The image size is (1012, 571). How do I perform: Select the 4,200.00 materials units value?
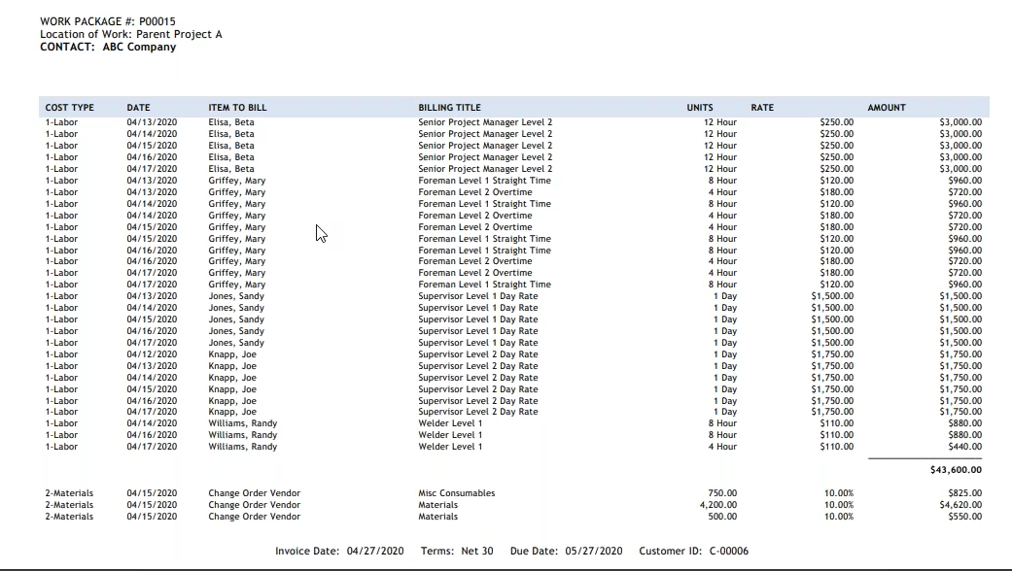pos(717,505)
